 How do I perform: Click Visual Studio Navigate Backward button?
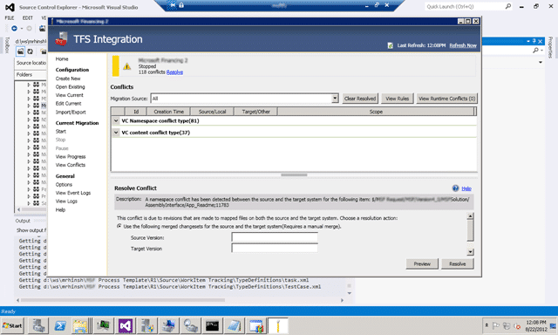[14, 28]
